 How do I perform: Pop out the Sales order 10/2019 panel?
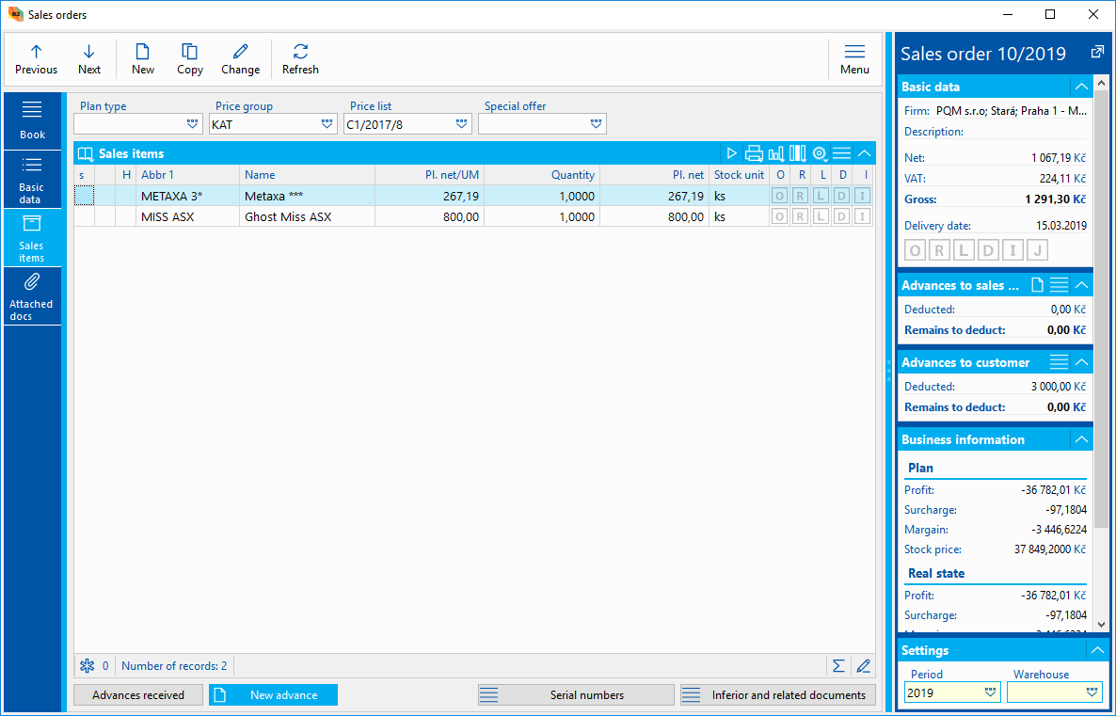point(1097,52)
